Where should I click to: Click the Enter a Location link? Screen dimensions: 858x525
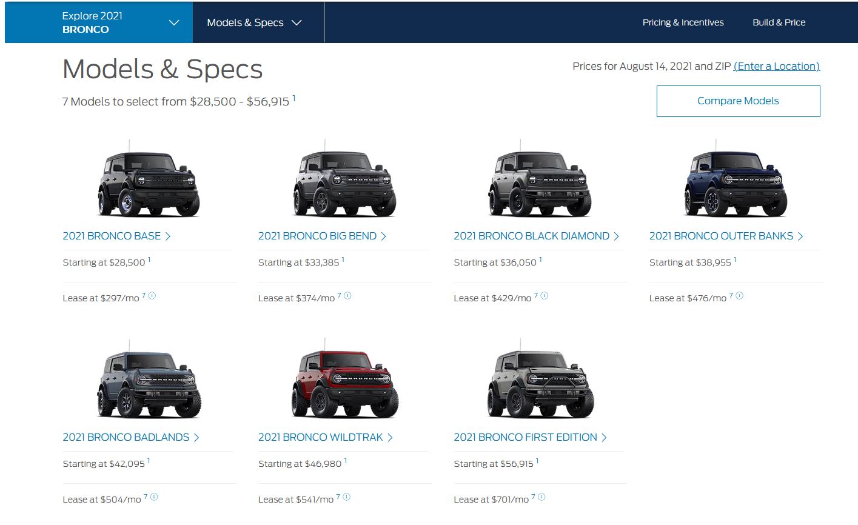[777, 66]
